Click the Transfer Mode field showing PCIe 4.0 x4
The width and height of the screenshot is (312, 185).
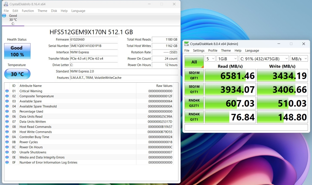coord(94,59)
